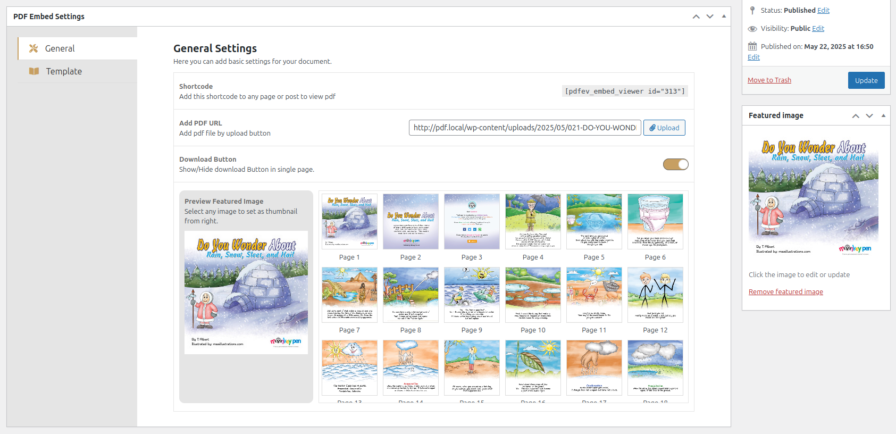Select Page 17 thumbnail
This screenshot has width=896, height=434.
coord(594,368)
